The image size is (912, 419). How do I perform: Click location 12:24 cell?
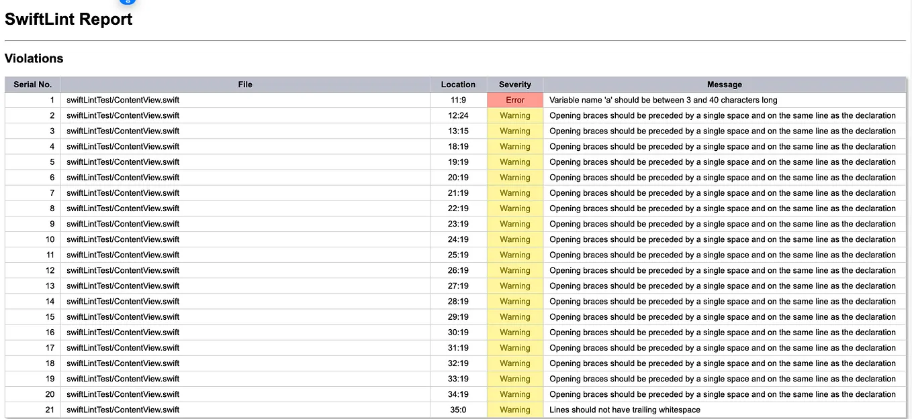[458, 115]
